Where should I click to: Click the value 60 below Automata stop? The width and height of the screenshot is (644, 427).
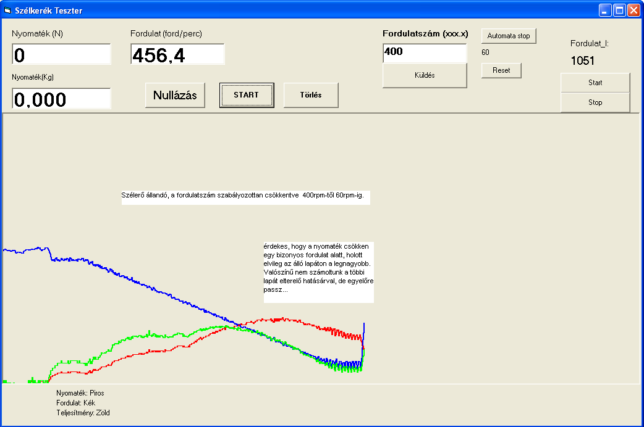pos(485,52)
